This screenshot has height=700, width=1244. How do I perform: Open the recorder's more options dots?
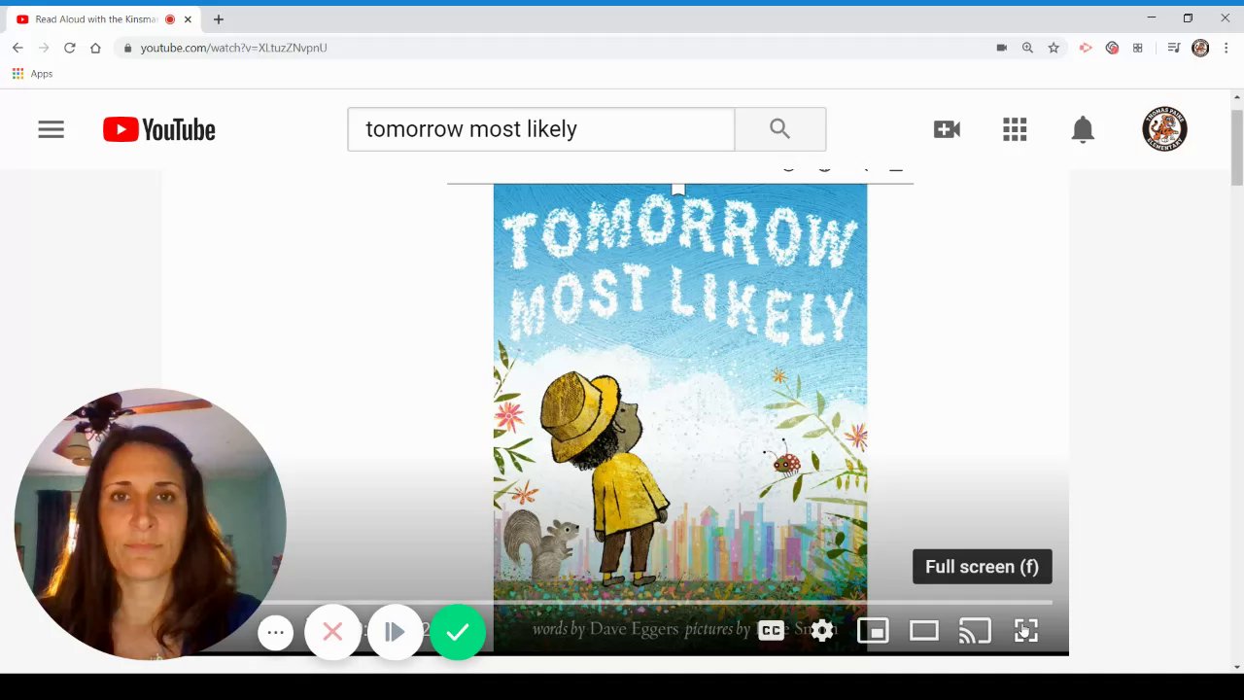[276, 632]
